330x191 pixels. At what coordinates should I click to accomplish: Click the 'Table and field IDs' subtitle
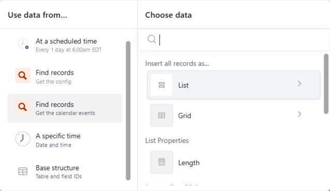tap(59, 177)
